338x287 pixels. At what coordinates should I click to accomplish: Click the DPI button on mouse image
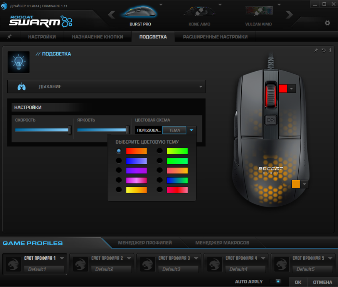(x=271, y=120)
